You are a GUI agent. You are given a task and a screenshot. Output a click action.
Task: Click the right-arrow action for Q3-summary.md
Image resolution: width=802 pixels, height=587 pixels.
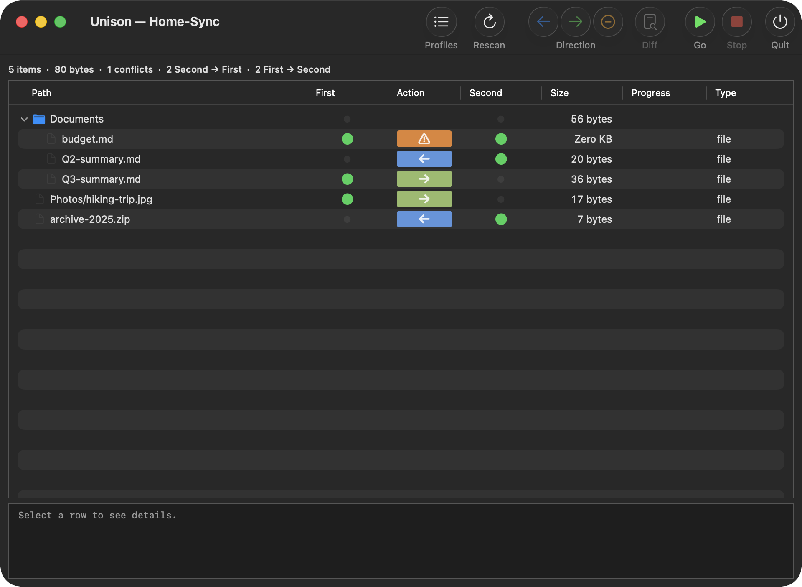pos(424,179)
